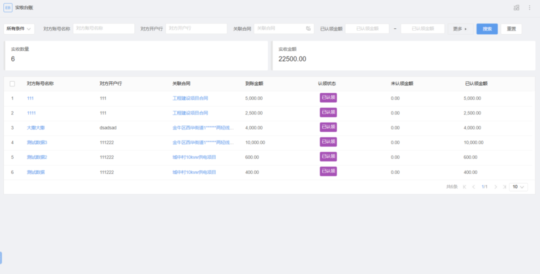Open account link 111 in row 1

point(30,98)
